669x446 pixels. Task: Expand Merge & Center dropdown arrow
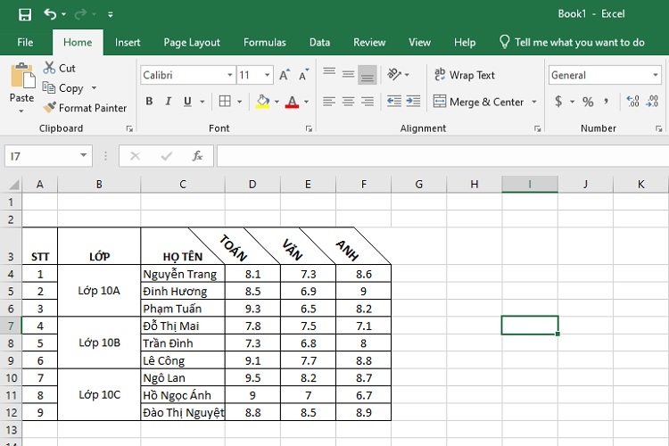click(534, 102)
